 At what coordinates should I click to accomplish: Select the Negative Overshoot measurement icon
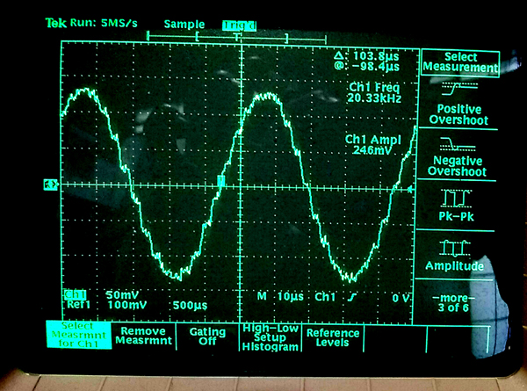coord(458,144)
